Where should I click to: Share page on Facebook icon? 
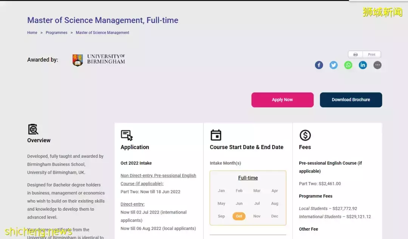[319, 65]
